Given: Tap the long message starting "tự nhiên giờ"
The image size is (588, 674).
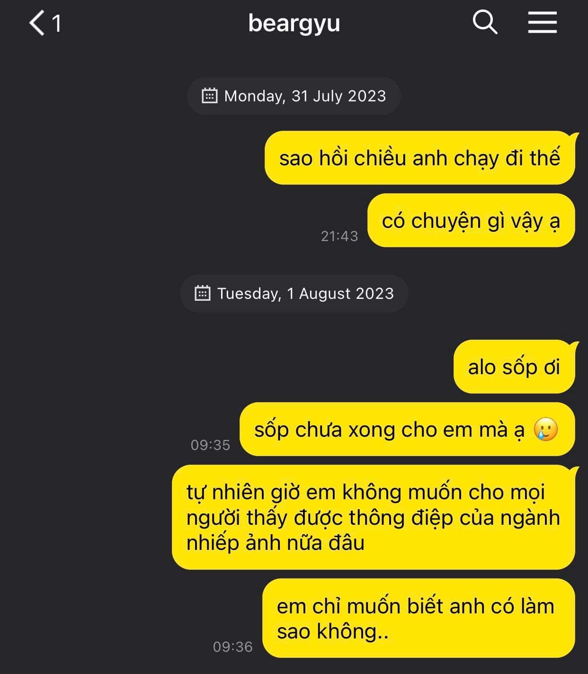Looking at the screenshot, I should [374, 517].
